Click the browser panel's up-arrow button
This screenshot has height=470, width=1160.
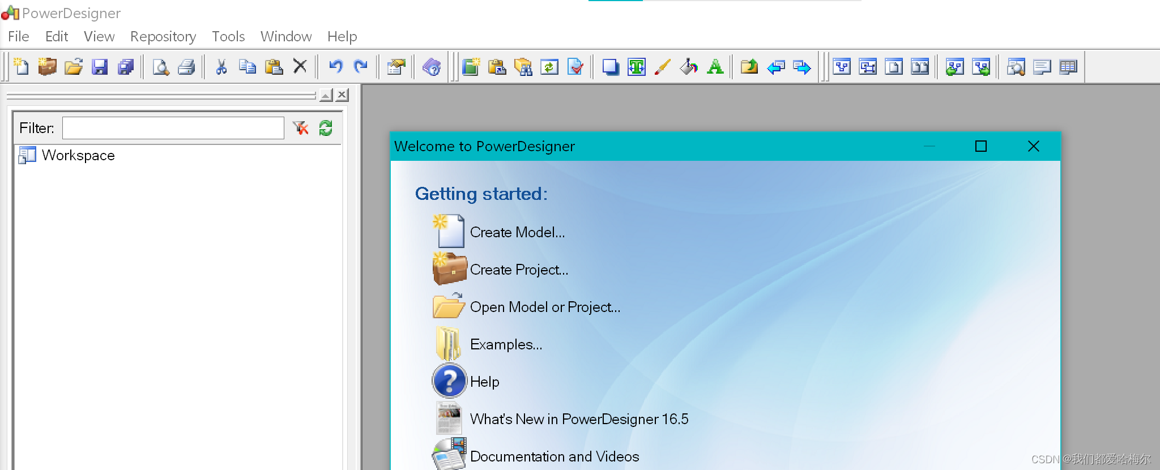(x=326, y=95)
